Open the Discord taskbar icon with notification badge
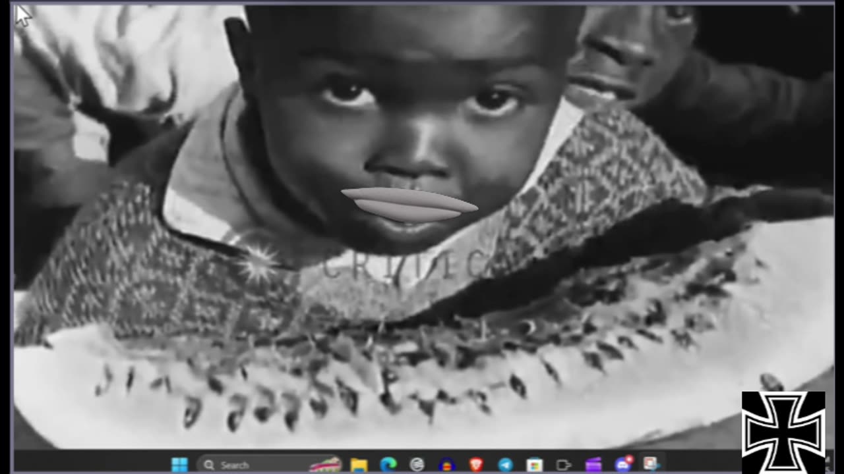This screenshot has width=844, height=474. tap(623, 464)
